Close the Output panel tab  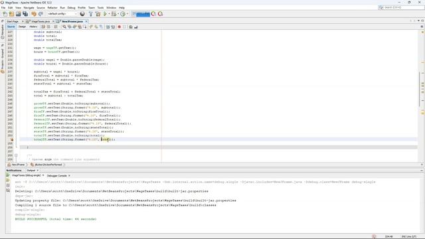click(38, 171)
